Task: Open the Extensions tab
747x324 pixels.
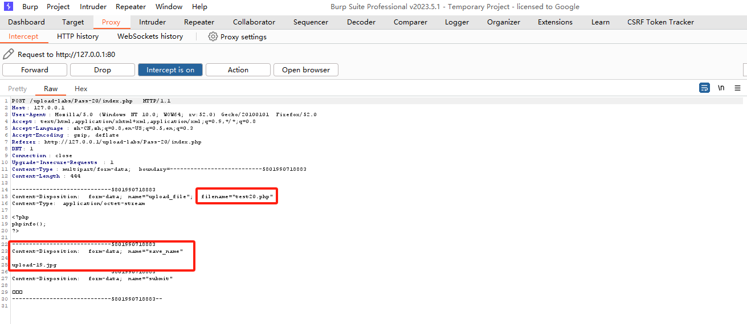Action: pyautogui.click(x=555, y=22)
